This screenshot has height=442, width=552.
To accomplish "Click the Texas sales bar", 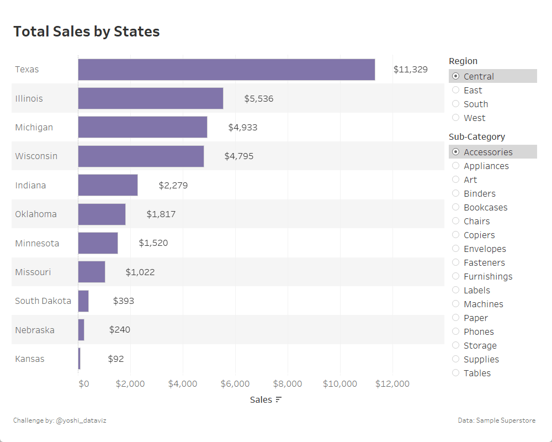I will click(x=226, y=70).
